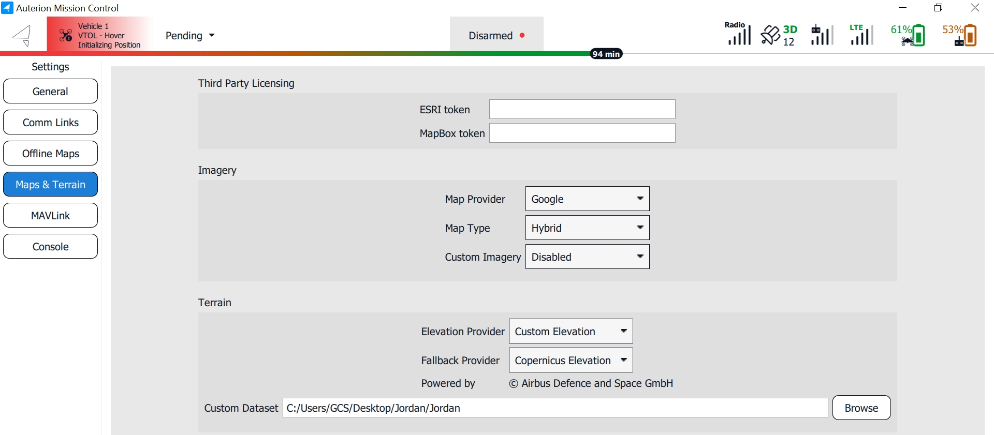This screenshot has height=435, width=994.
Task: Open the Offline Maps settings tab
Action: point(50,154)
